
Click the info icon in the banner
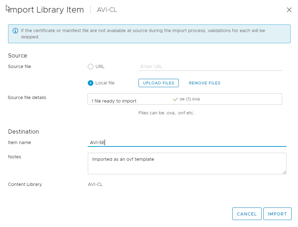(15, 31)
